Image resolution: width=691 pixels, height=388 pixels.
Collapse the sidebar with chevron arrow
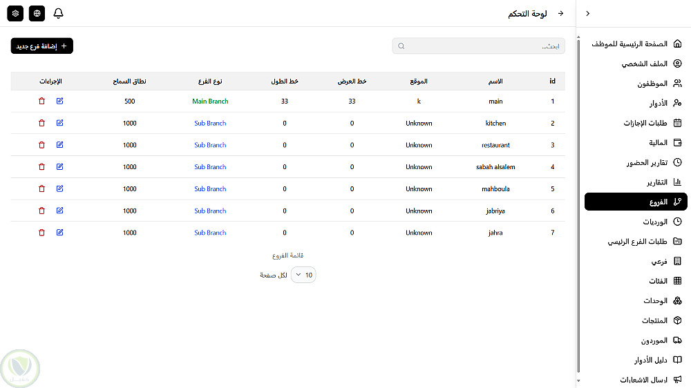click(587, 13)
